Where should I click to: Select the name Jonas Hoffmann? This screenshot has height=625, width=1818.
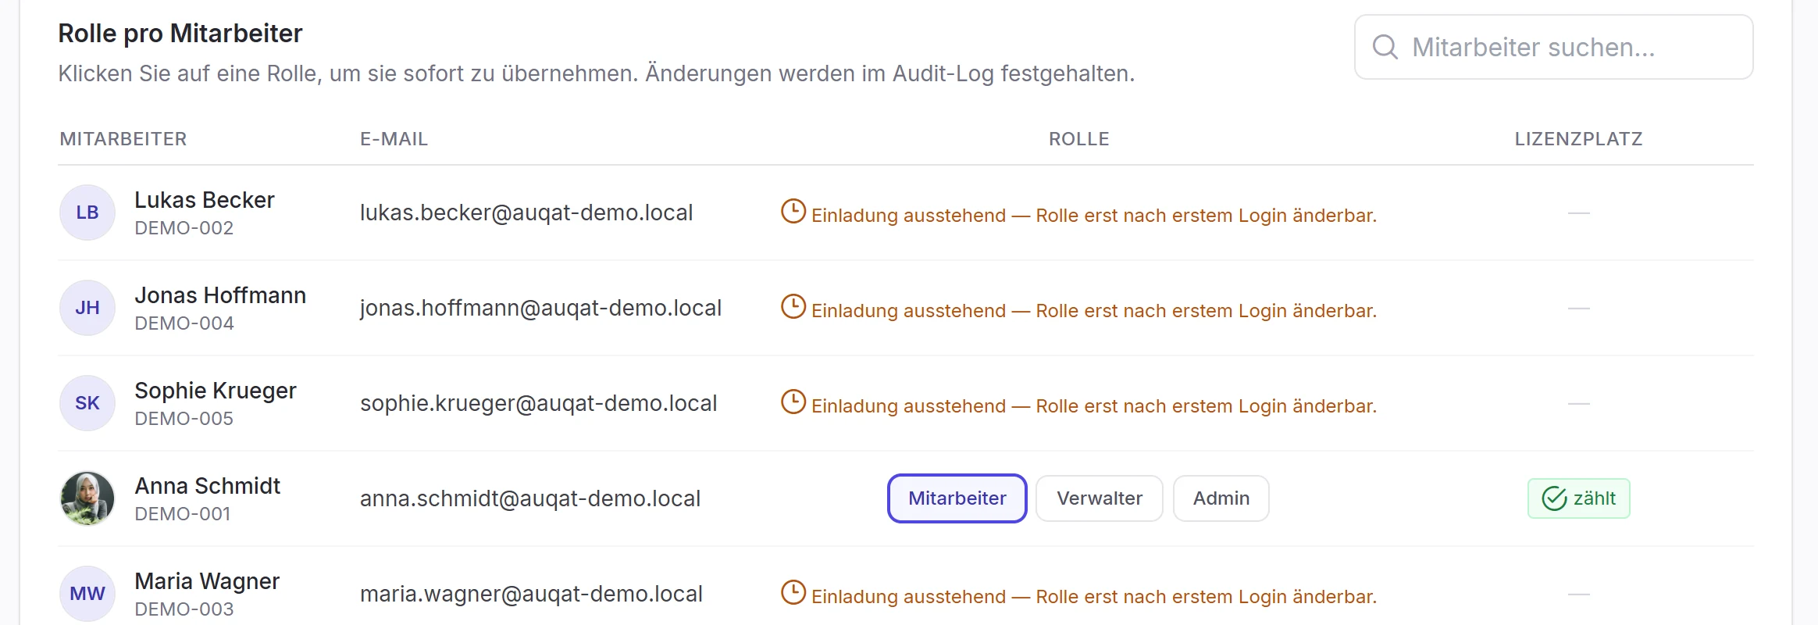pyautogui.click(x=220, y=295)
